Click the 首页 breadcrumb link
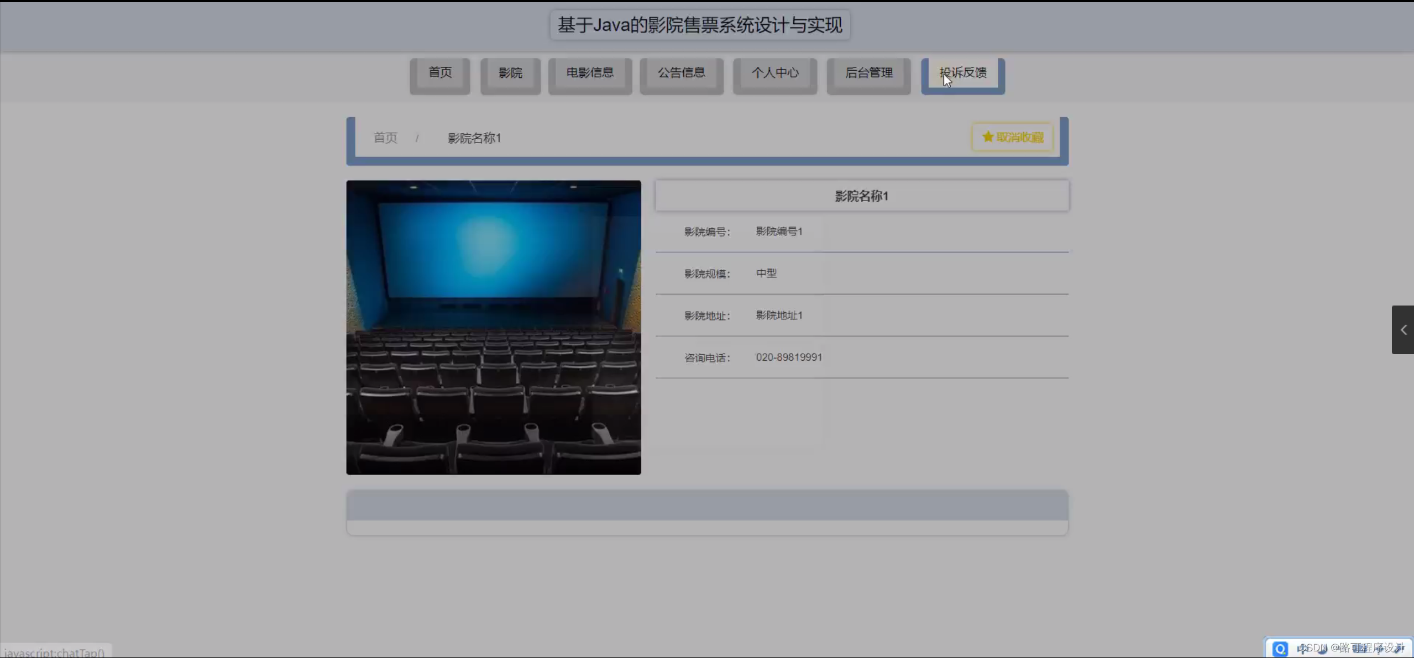 tap(385, 138)
